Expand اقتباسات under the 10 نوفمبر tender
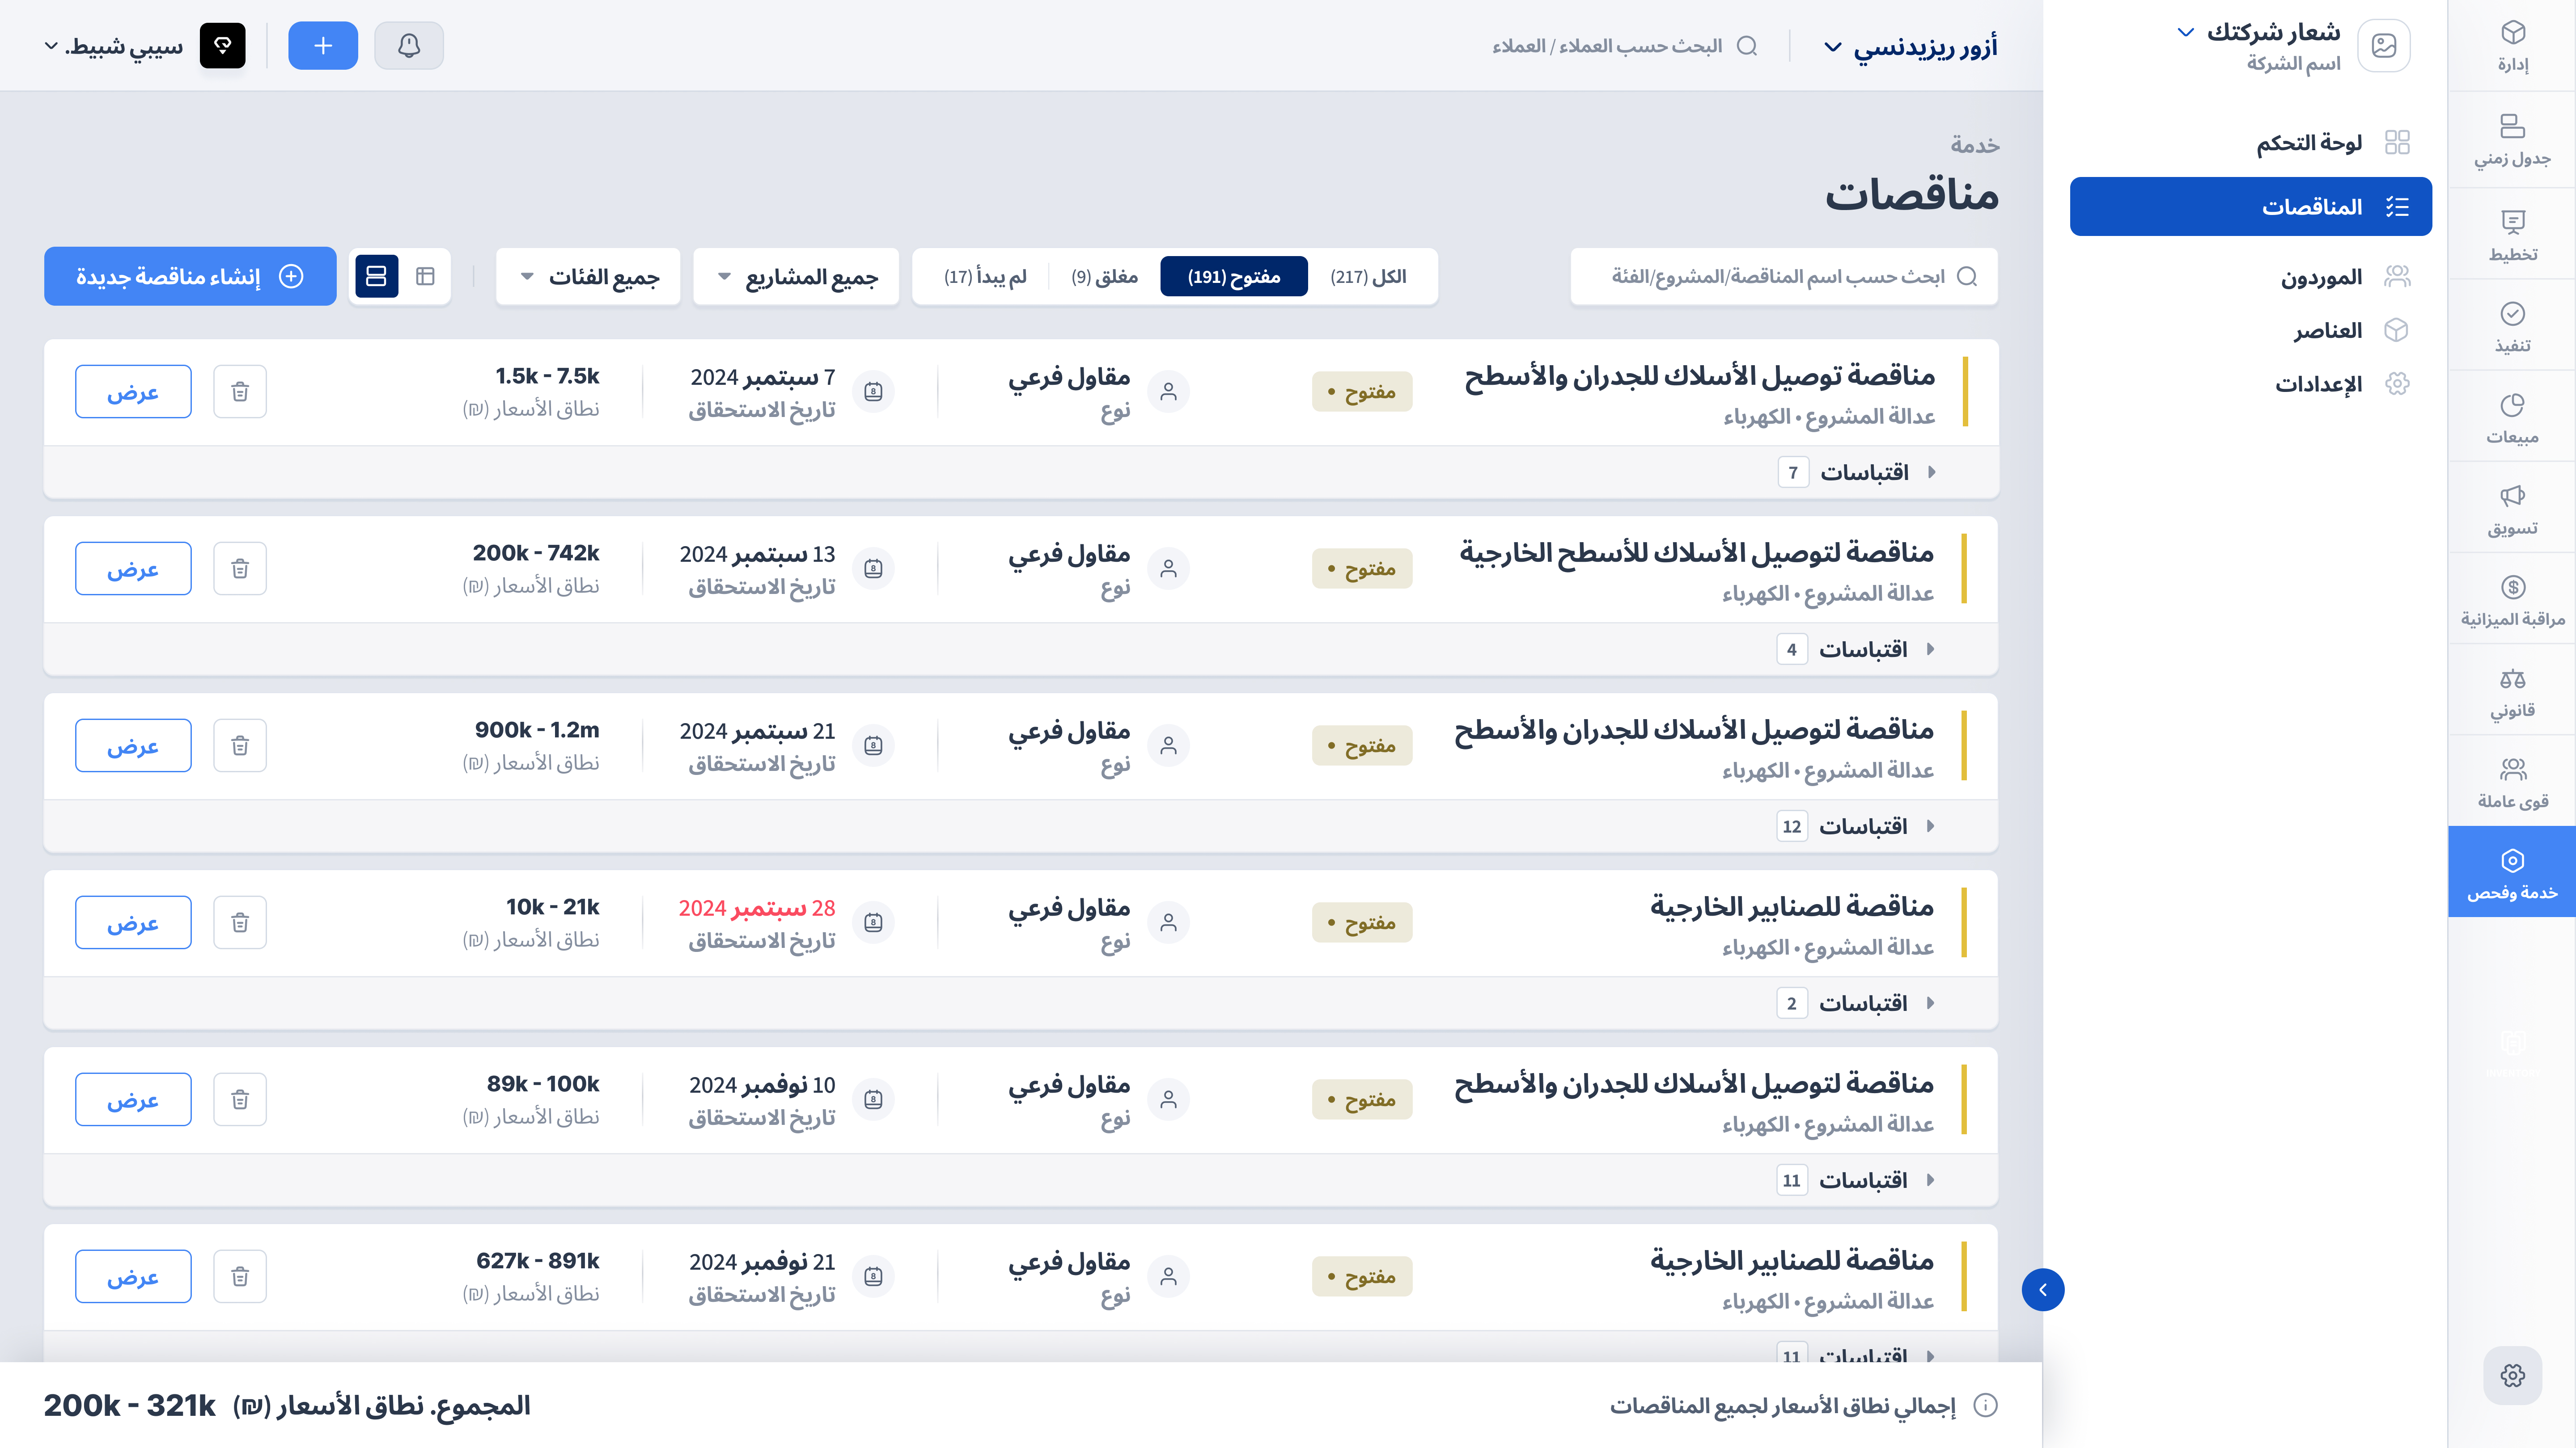The height and width of the screenshot is (1448, 2576). (1857, 1179)
